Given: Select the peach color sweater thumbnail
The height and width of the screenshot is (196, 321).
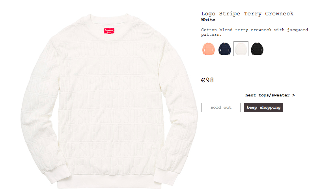Looking at the screenshot, I should click(208, 49).
